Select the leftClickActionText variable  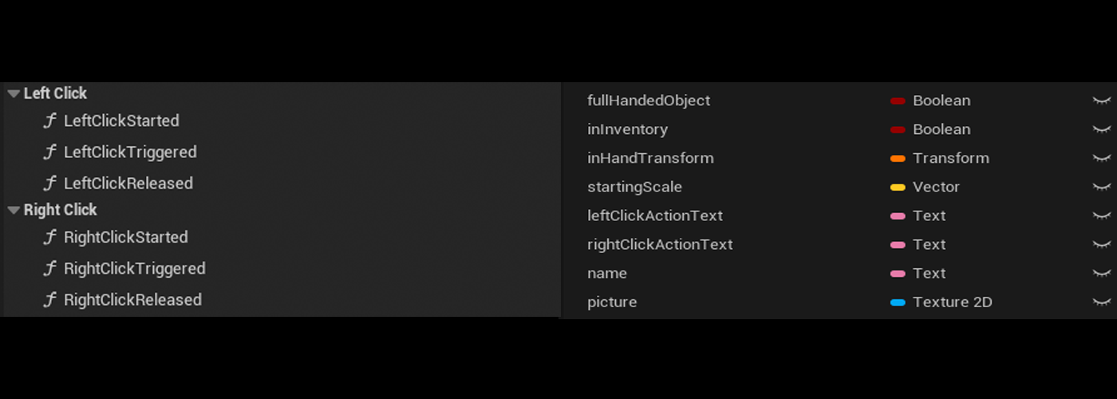pyautogui.click(x=655, y=216)
